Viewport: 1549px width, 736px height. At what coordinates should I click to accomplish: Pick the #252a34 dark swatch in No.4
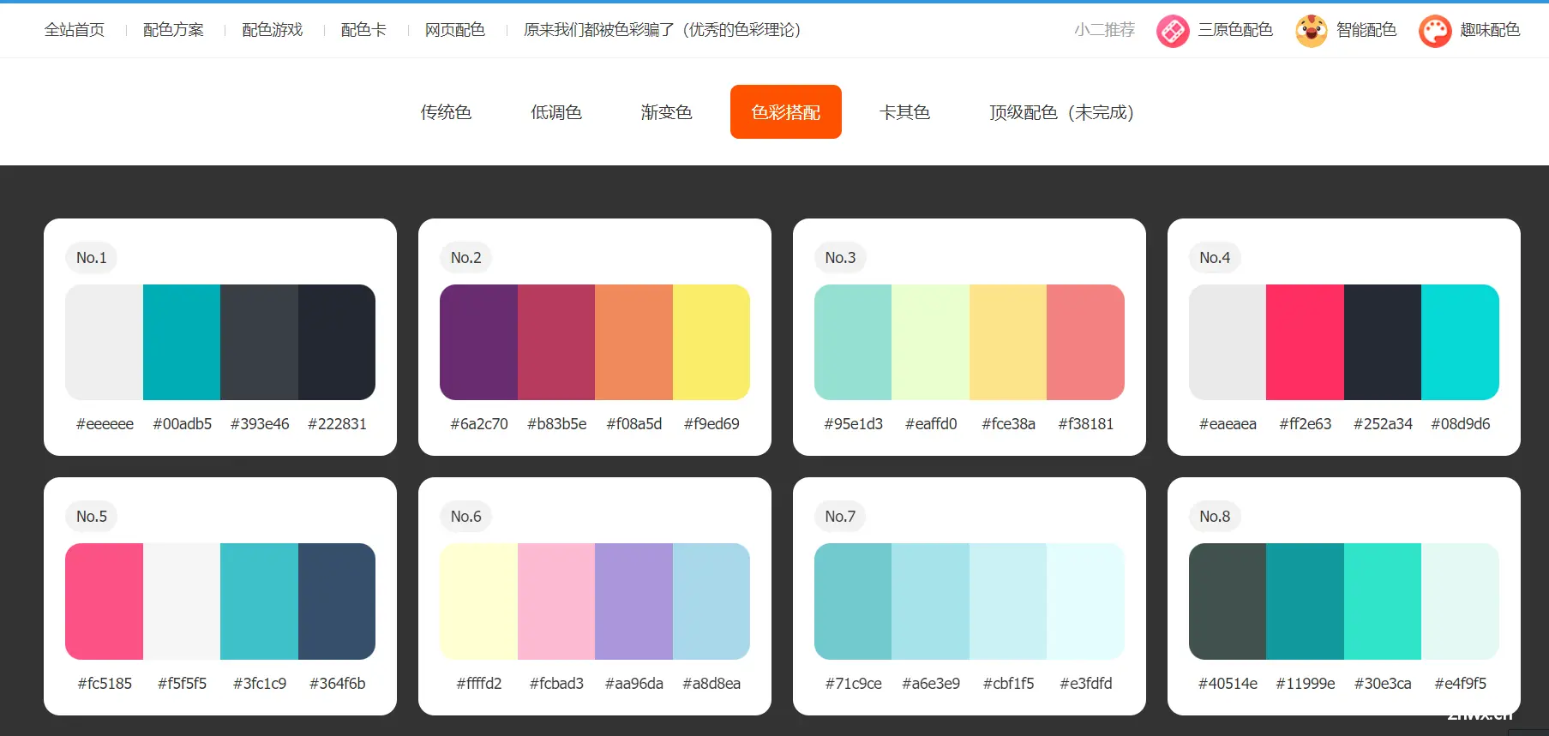(1383, 342)
